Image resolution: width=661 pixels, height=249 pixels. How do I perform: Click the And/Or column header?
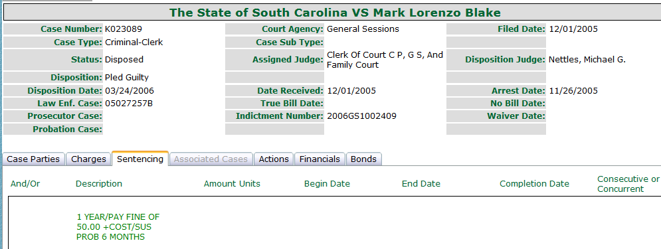pyautogui.click(x=25, y=184)
